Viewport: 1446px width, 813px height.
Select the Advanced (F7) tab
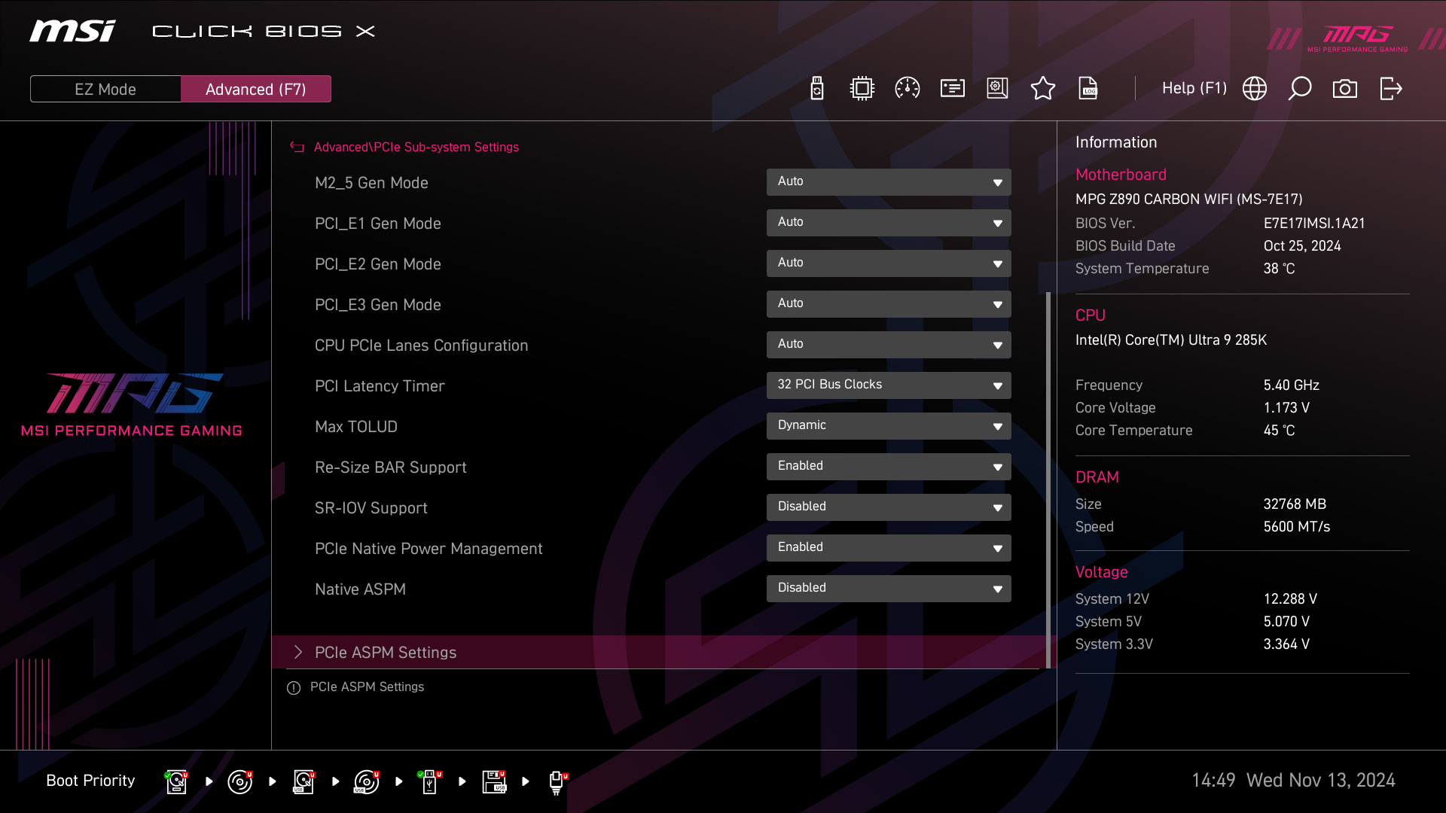(255, 89)
